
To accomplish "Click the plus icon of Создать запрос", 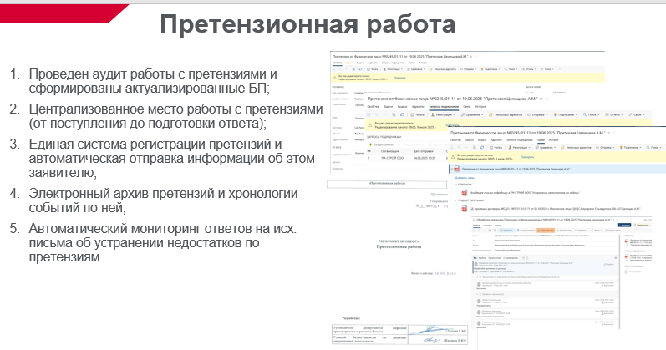I will 370,144.
